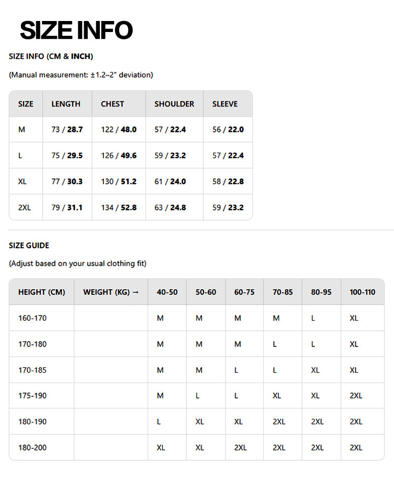
Task: Click the HEIGHT (CM) header cell
Action: pyautogui.click(x=42, y=292)
